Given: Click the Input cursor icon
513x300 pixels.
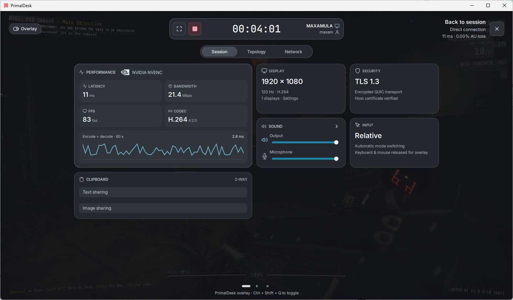Looking at the screenshot, I should pos(358,125).
